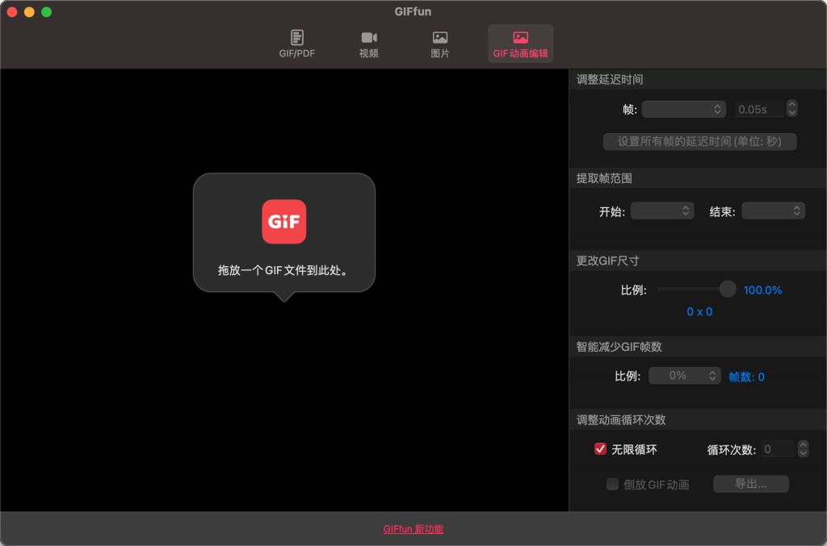The image size is (827, 546).
Task: Open the 比例 percentage dropdown for frame reduction
Action: tap(684, 375)
